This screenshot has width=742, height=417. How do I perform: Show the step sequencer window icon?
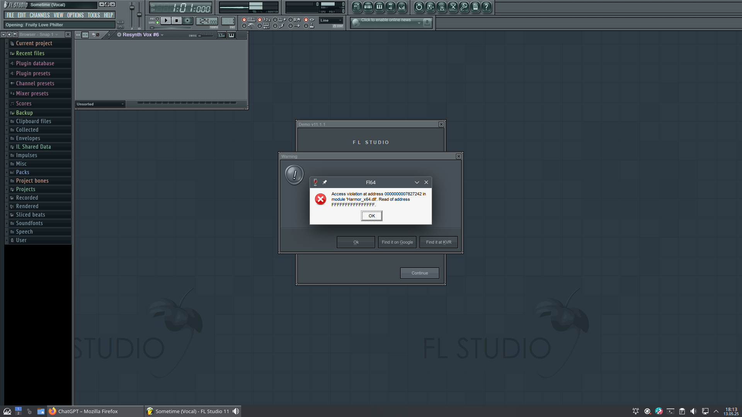click(x=368, y=7)
